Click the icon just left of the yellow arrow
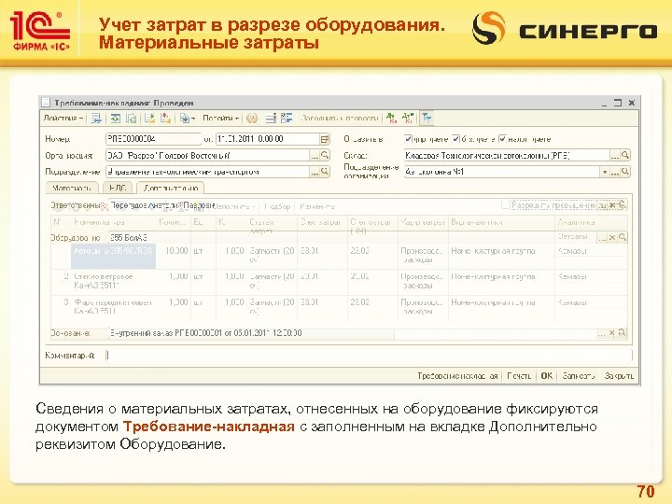Image resolution: width=672 pixels, height=504 pixels. tap(149, 119)
